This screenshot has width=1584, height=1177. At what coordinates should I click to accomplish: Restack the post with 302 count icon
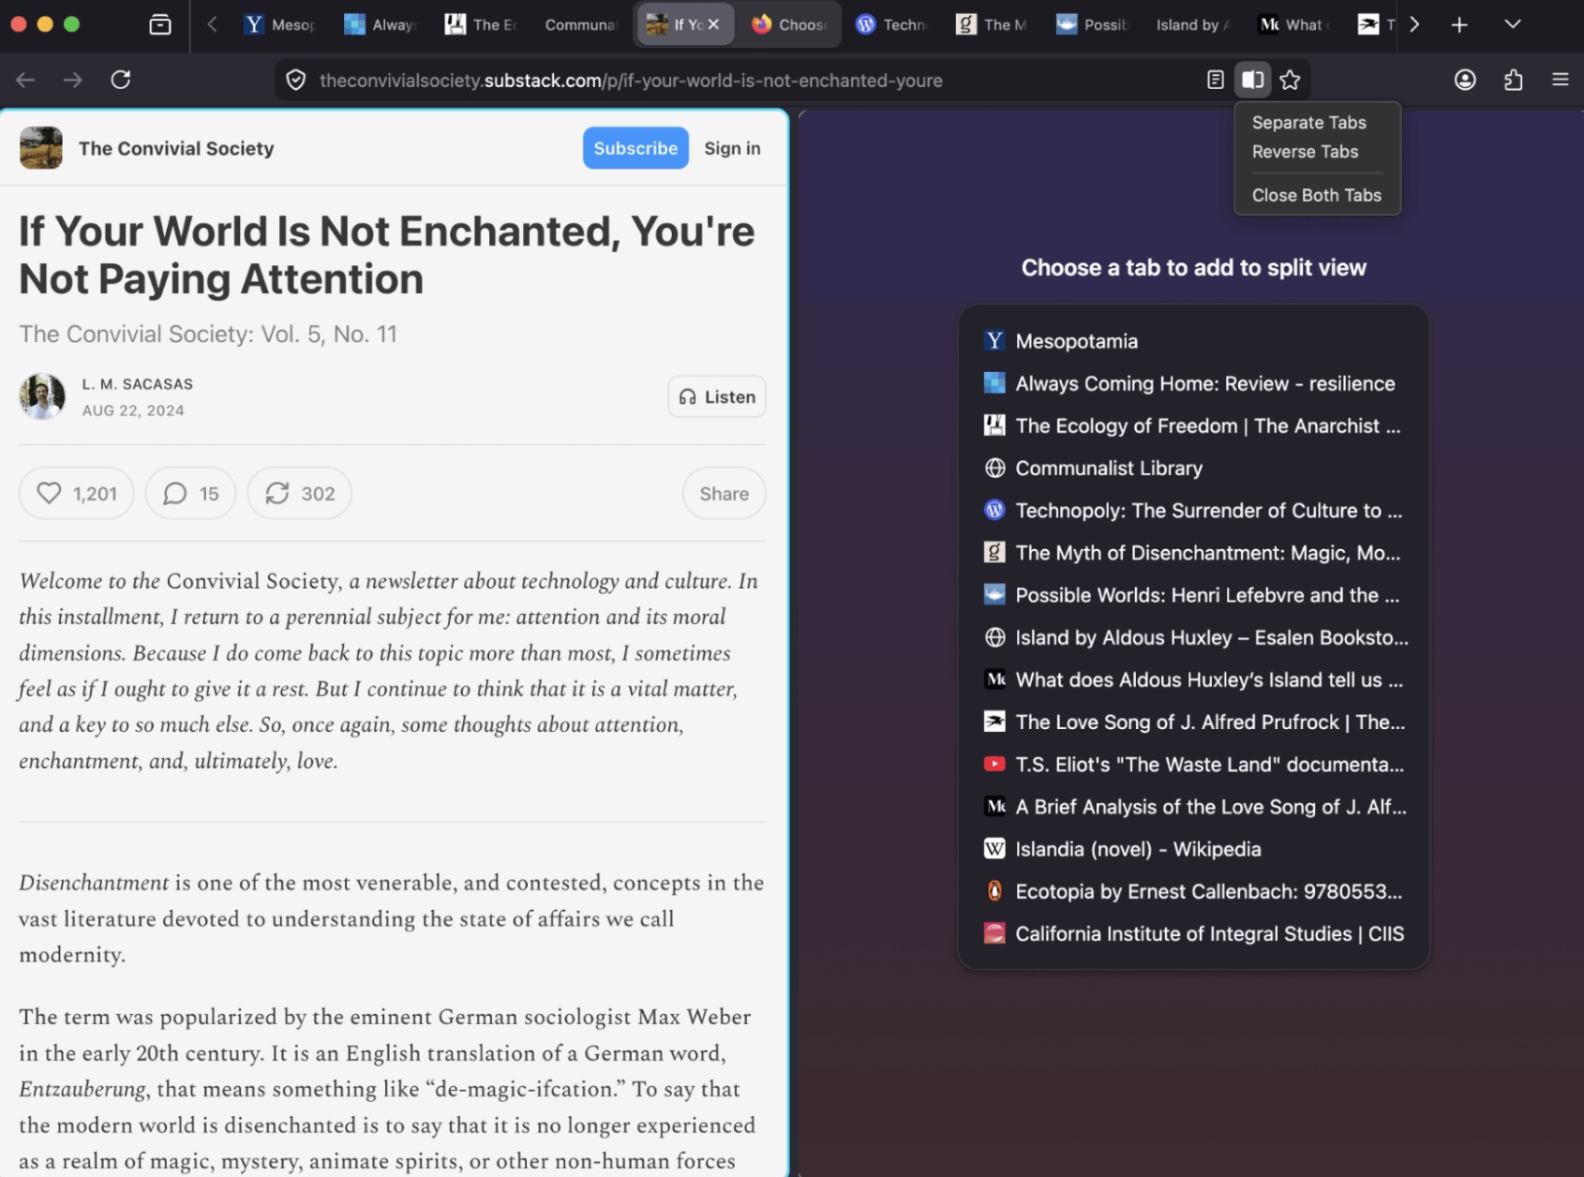pos(299,494)
